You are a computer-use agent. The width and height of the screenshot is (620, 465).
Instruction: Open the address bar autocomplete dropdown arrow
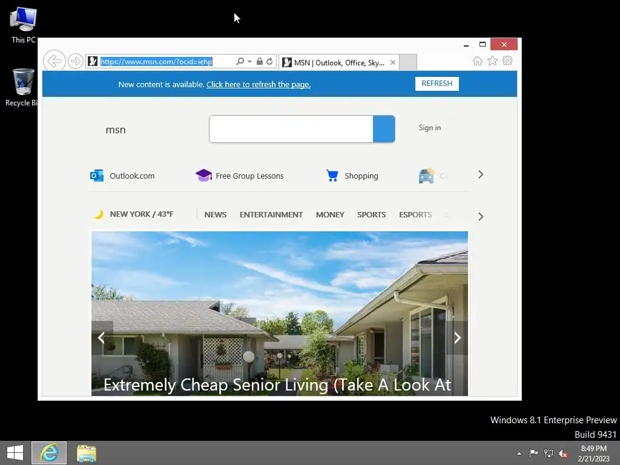249,61
